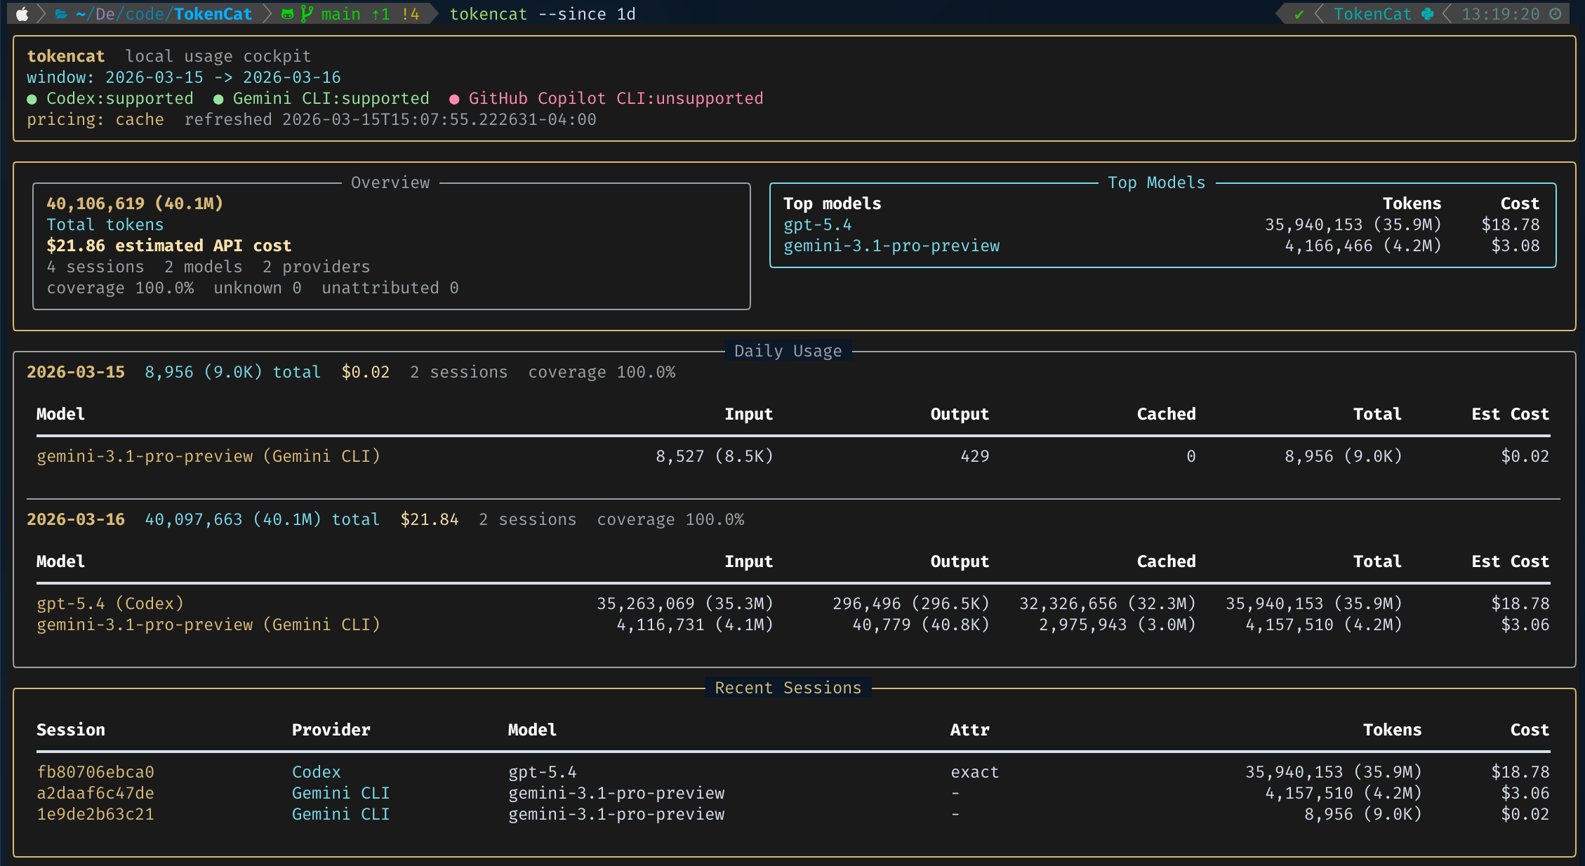1585x866 pixels.
Task: Click session ID 'a2daaf6c47de'
Action: (95, 793)
